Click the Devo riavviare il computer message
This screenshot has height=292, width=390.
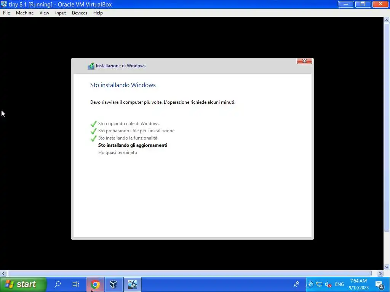(163, 102)
